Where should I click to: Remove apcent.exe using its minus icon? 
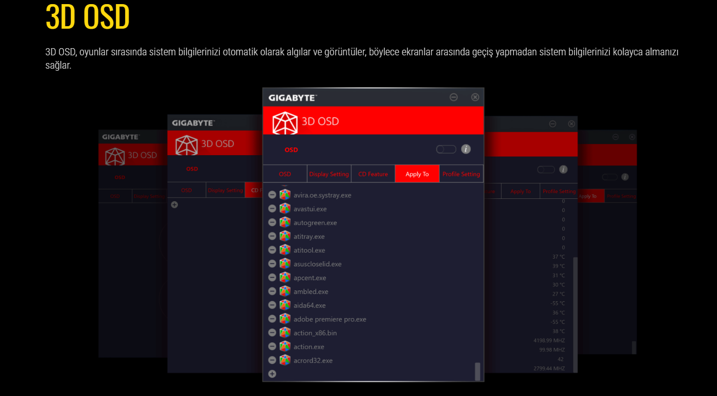click(272, 278)
